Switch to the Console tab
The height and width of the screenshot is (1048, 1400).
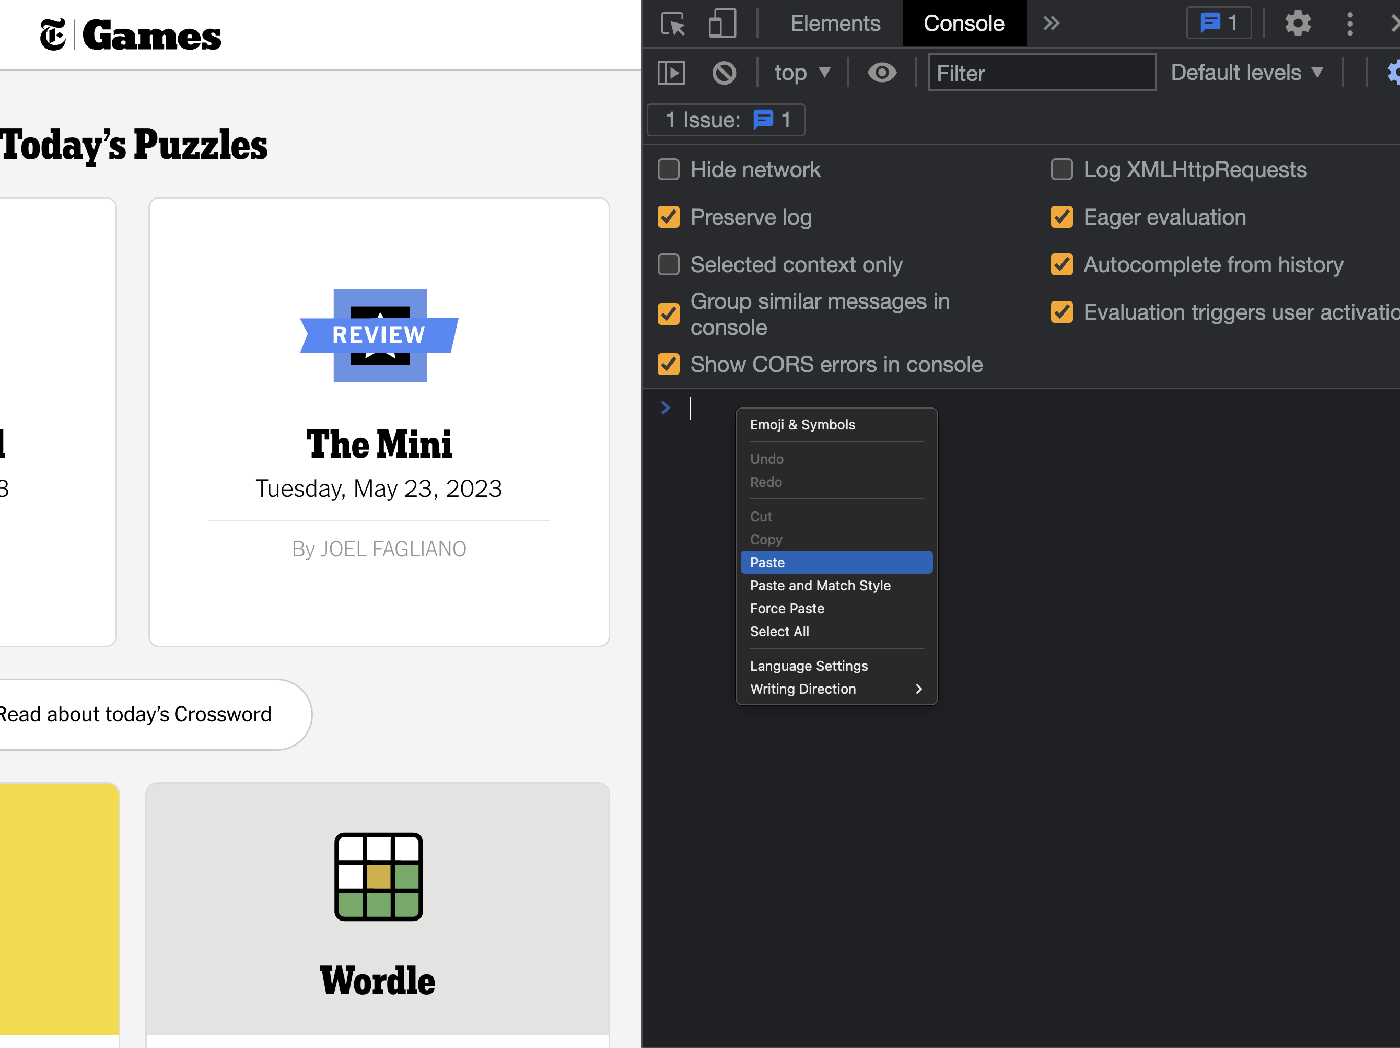964,24
